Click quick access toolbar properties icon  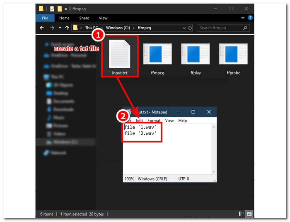[x=52, y=9]
